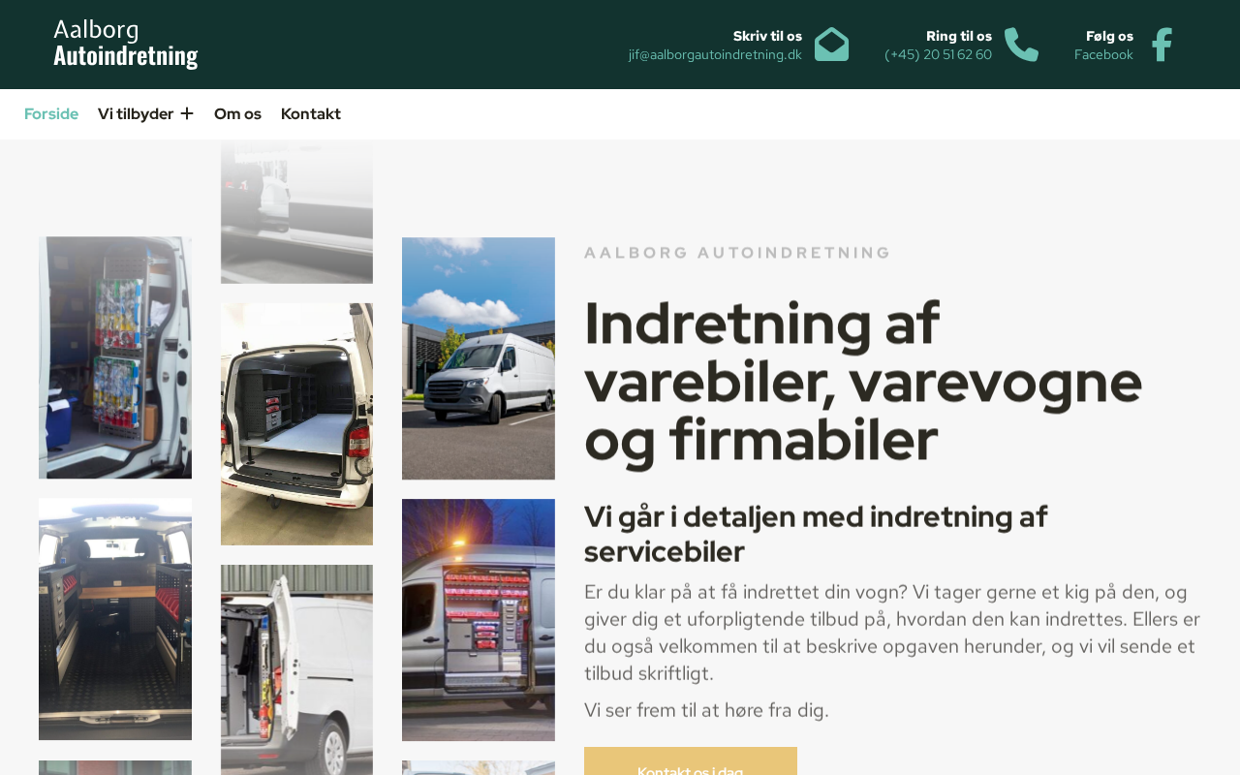
Task: Open the Facebook logo icon
Action: coord(1162,45)
